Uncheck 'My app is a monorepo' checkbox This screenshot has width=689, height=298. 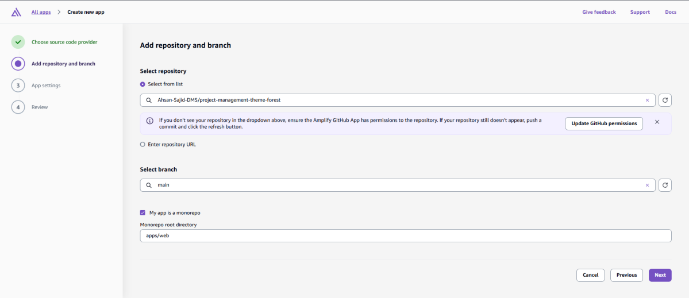pyautogui.click(x=143, y=213)
